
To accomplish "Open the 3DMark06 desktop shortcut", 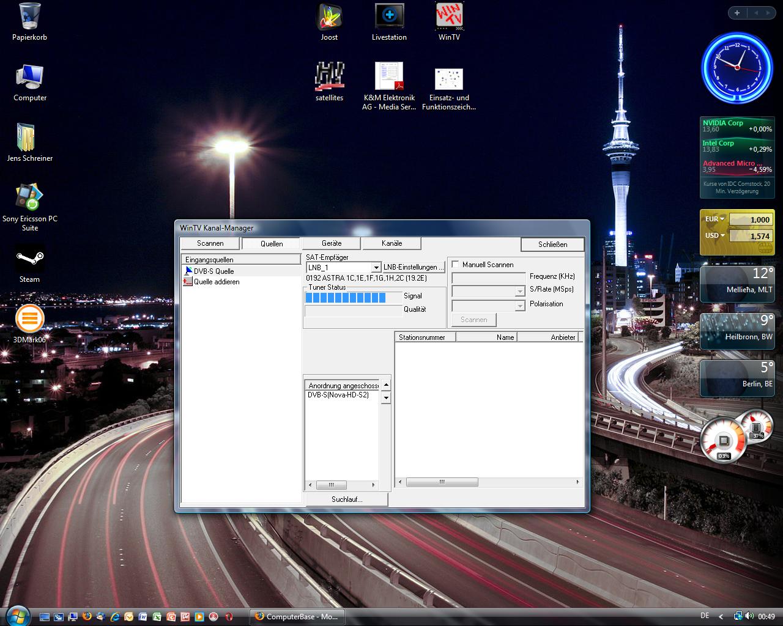I will pos(29,319).
